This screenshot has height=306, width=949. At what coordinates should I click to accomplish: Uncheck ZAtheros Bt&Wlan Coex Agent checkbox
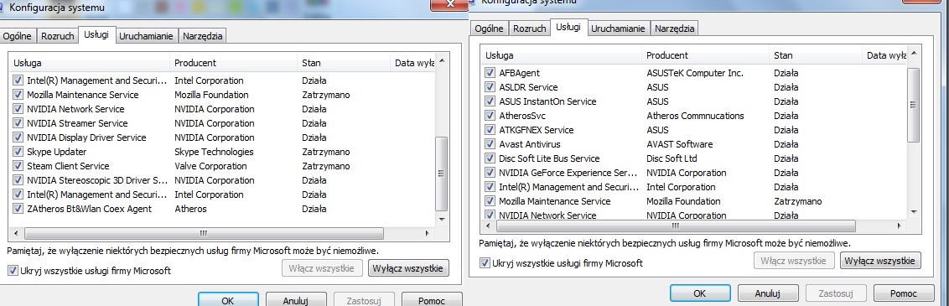point(18,209)
